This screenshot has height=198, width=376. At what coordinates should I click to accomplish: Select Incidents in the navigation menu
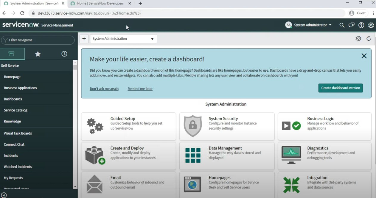pos(11,155)
